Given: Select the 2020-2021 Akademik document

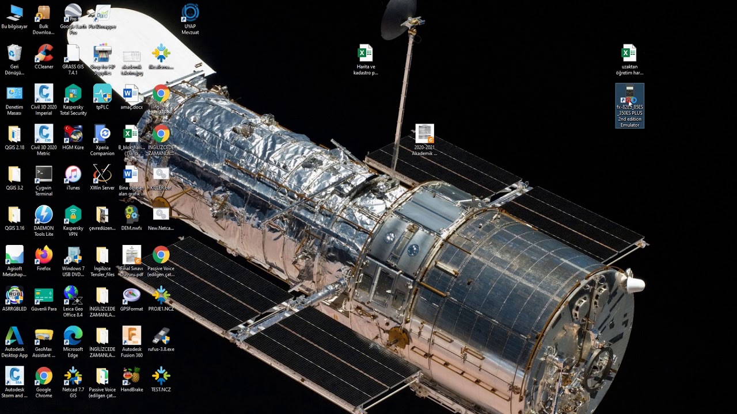Looking at the screenshot, I should (425, 140).
